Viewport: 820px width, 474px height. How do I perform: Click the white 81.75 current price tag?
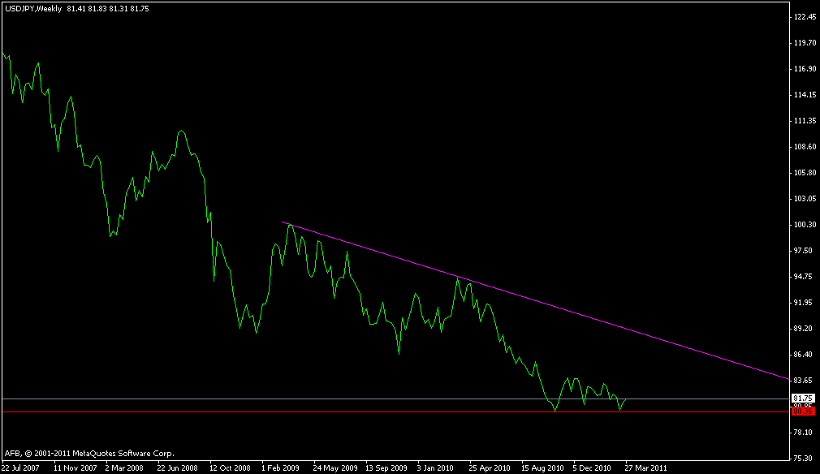tap(802, 399)
